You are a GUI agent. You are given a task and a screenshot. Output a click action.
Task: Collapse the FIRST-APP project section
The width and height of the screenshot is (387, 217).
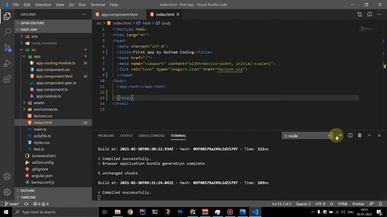tap(53, 30)
